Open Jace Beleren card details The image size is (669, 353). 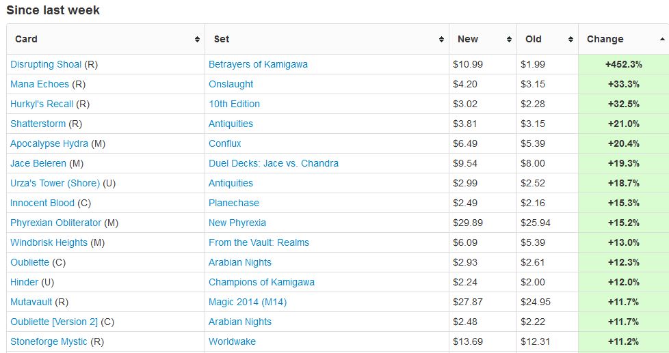click(x=38, y=163)
